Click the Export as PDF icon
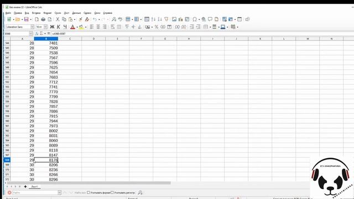 37,19
